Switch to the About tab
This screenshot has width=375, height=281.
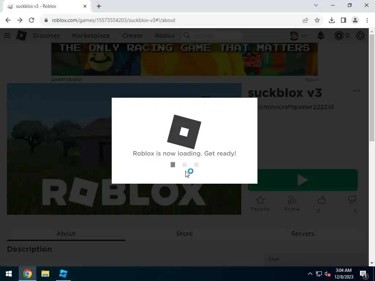(x=66, y=233)
